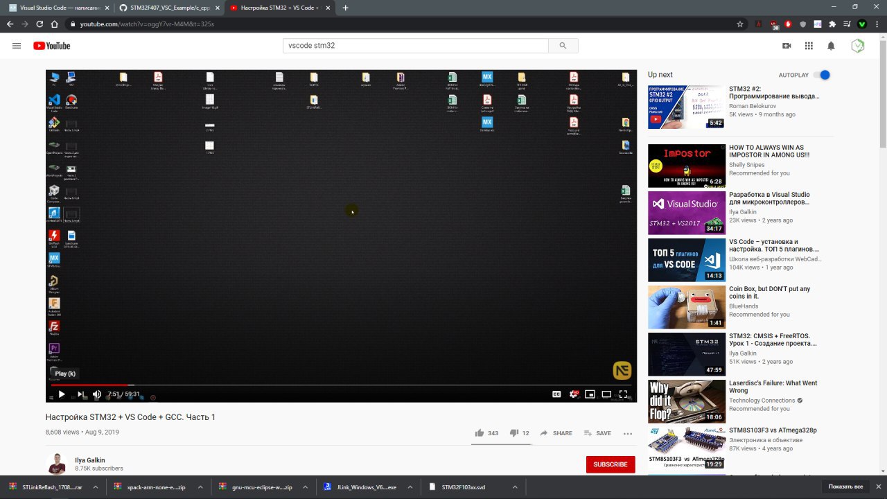Screen dimensions: 887x499
Task: Select the Настройка STM32 + VS Code tab
Action: coord(280,8)
